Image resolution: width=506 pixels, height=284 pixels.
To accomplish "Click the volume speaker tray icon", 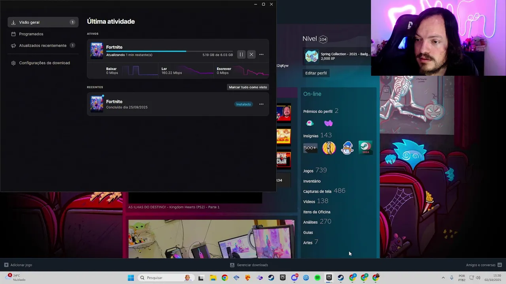I will tap(478, 278).
